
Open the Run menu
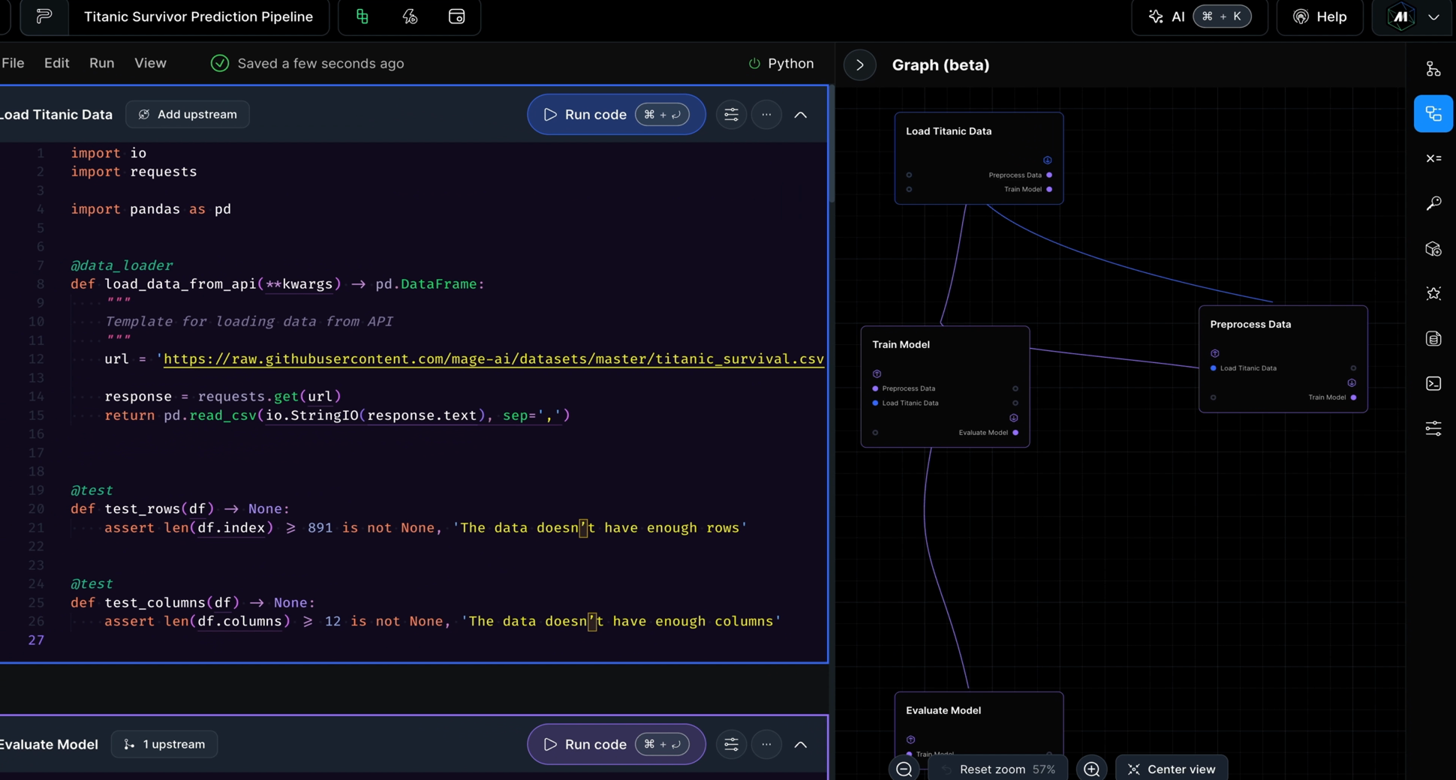pos(101,63)
